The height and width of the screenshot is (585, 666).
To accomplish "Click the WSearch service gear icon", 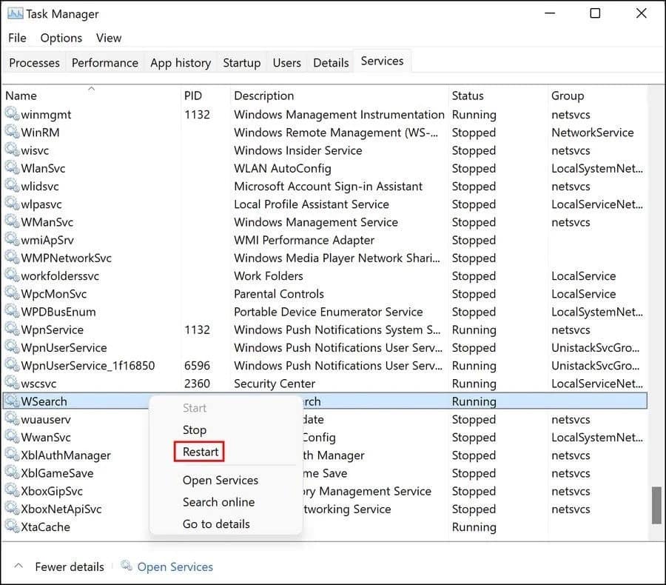I will click(12, 401).
